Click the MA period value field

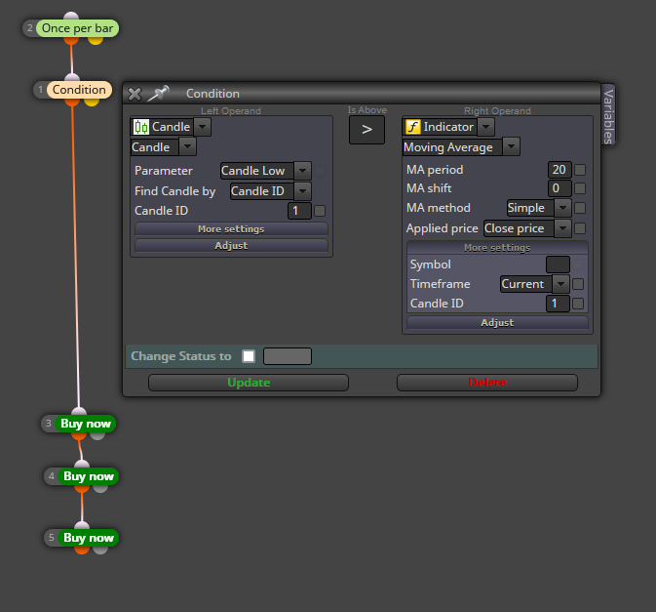pos(560,170)
